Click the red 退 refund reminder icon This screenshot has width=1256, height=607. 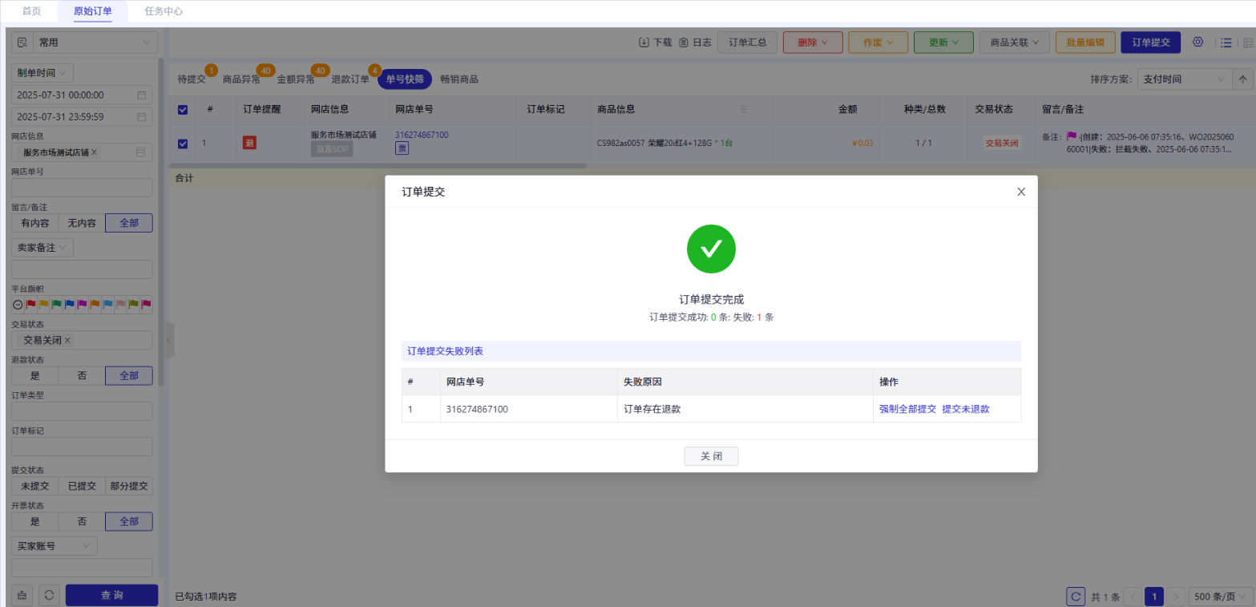pos(249,143)
